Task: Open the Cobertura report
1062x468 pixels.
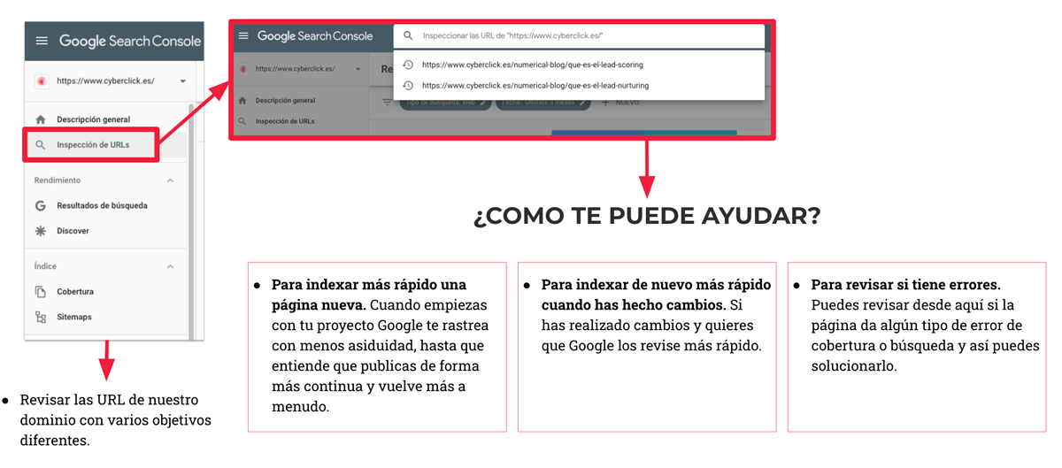Action: click(x=75, y=292)
